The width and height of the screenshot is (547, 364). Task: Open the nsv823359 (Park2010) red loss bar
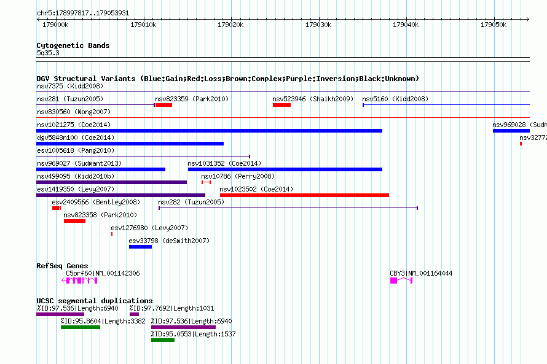163,105
